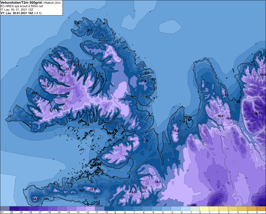
Task: Click the -10.8 temperature label
Action: pos(34,93)
